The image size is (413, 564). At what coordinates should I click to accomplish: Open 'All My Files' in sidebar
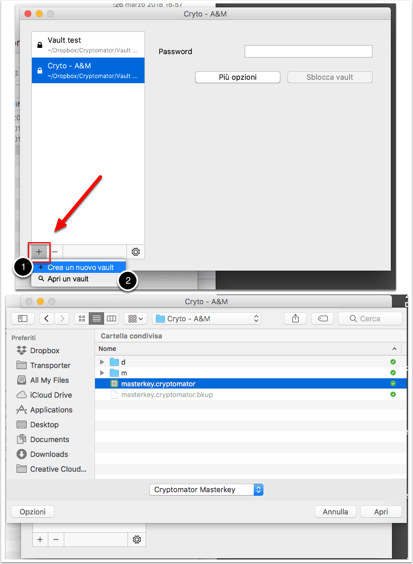pos(43,380)
